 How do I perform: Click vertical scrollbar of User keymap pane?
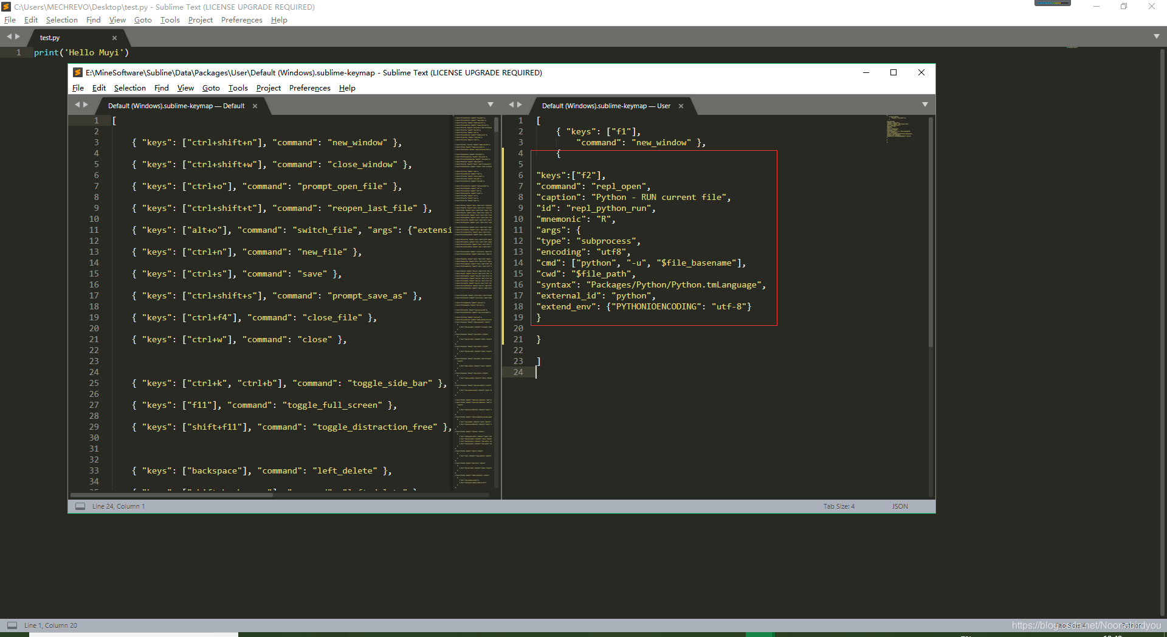click(x=931, y=233)
